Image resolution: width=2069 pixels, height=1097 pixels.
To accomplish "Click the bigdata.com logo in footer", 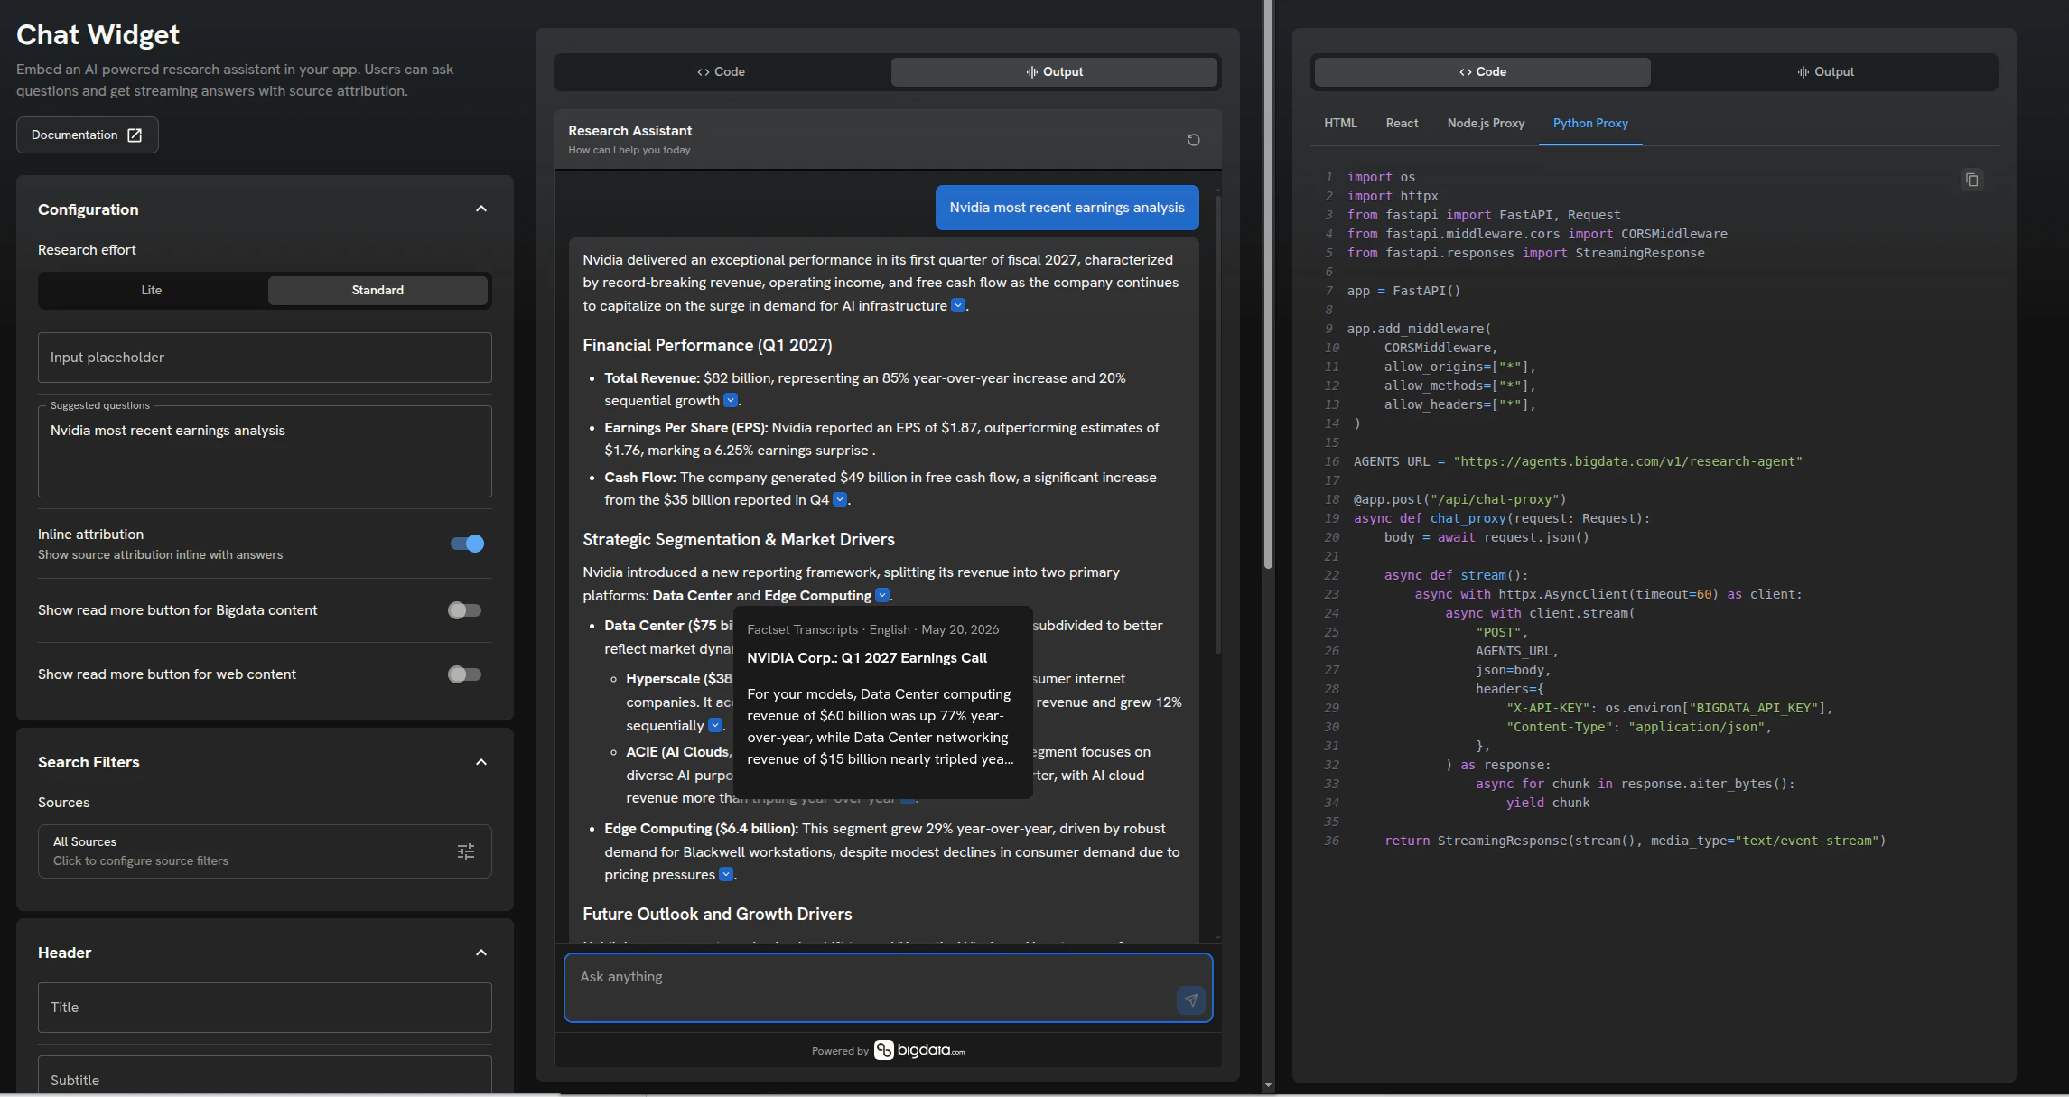I will [x=919, y=1050].
